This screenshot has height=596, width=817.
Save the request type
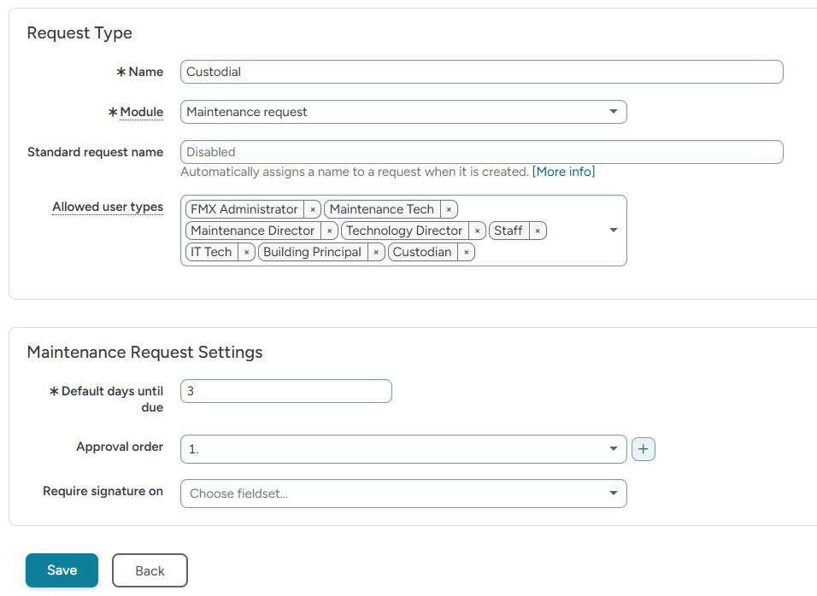pyautogui.click(x=62, y=570)
